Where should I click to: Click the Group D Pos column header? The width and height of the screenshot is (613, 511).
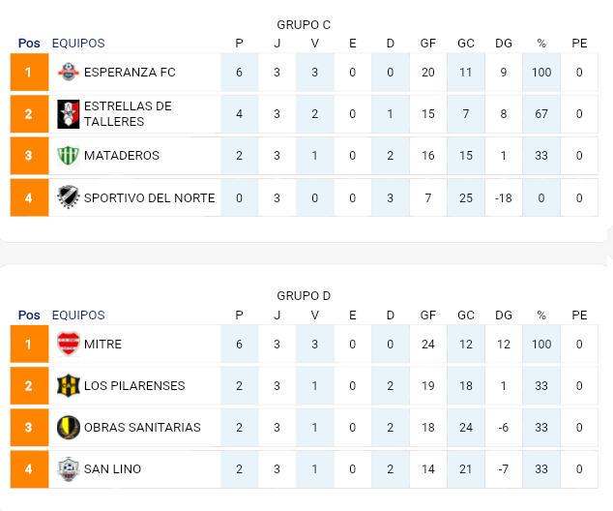29,316
